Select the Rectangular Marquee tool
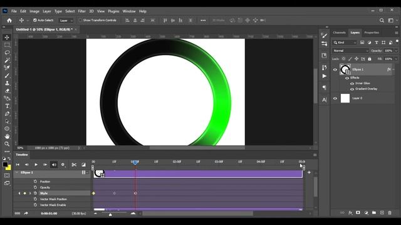Screen dimensions: 401x225 [x=7, y=45]
